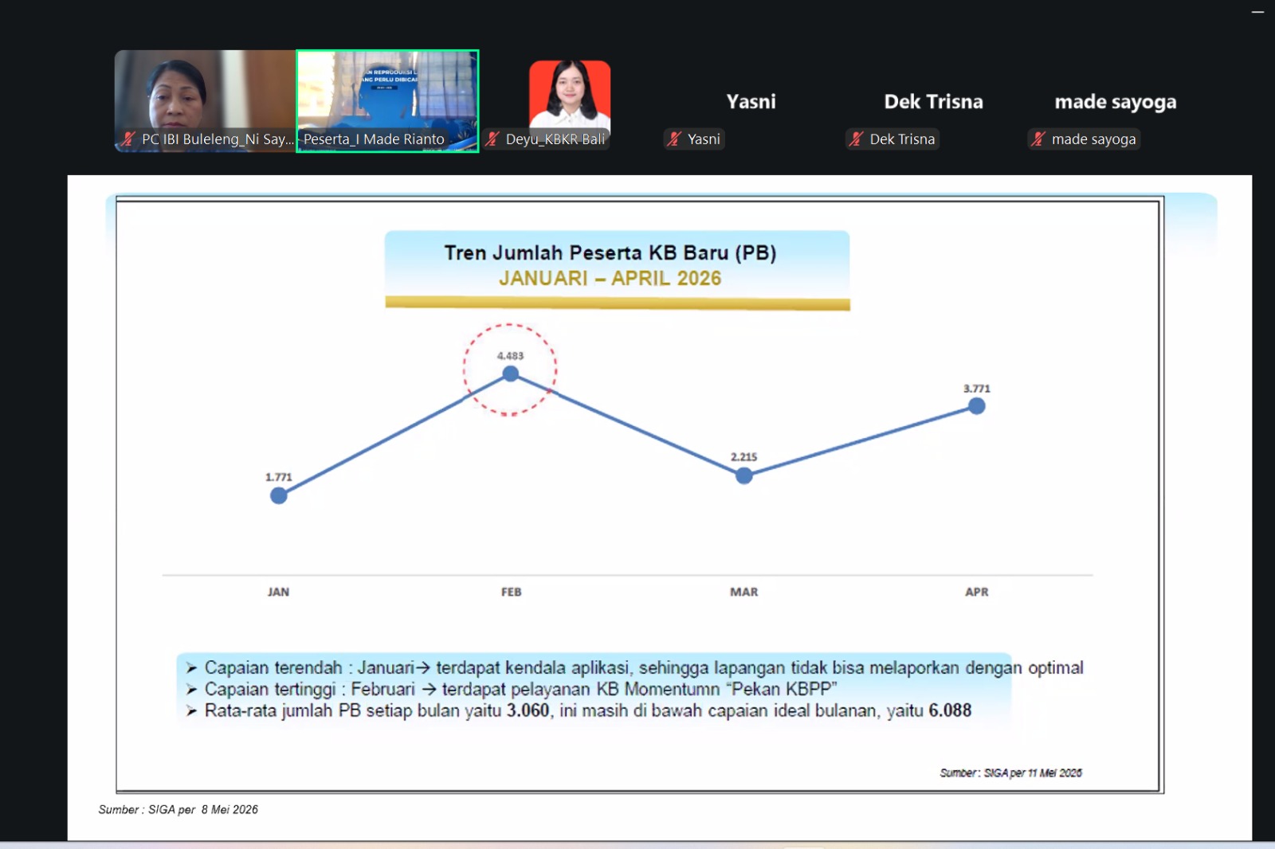Click the 'JAN' axis label
Screen dimensions: 1275x849
(x=278, y=592)
